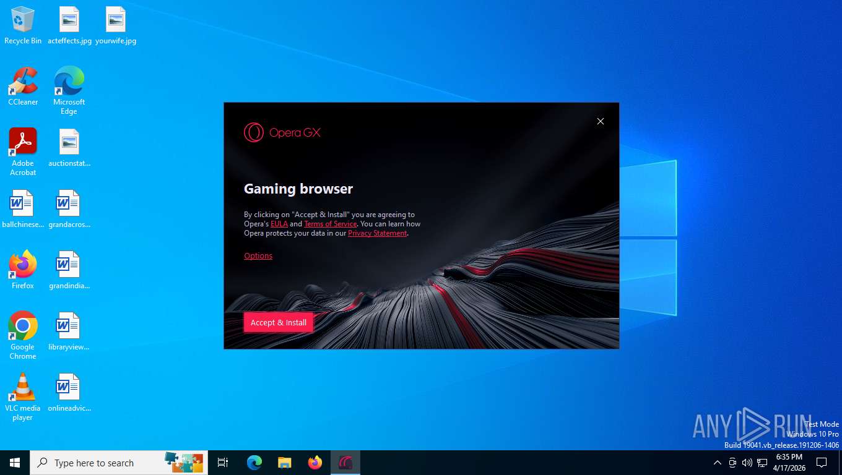The height and width of the screenshot is (475, 842).
Task: Select the onlineadvic Word document icon
Action: click(x=69, y=393)
